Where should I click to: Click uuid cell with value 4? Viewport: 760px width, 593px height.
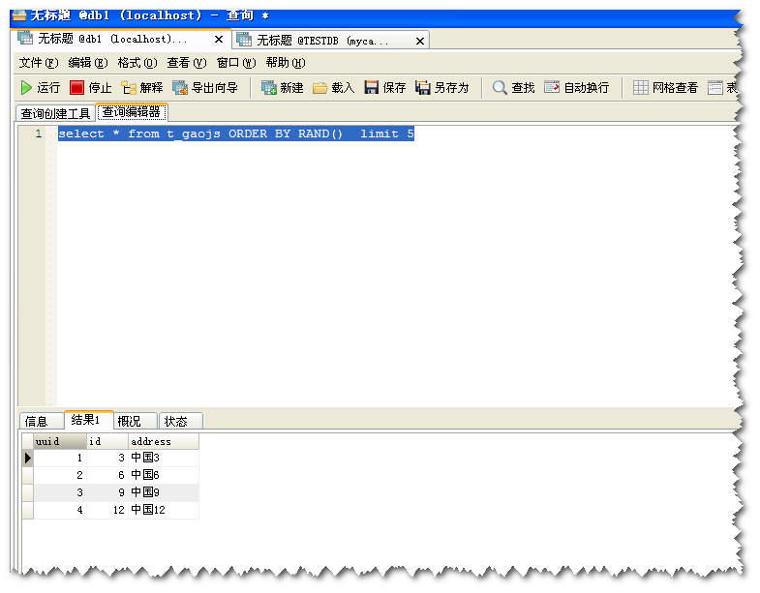(x=60, y=510)
